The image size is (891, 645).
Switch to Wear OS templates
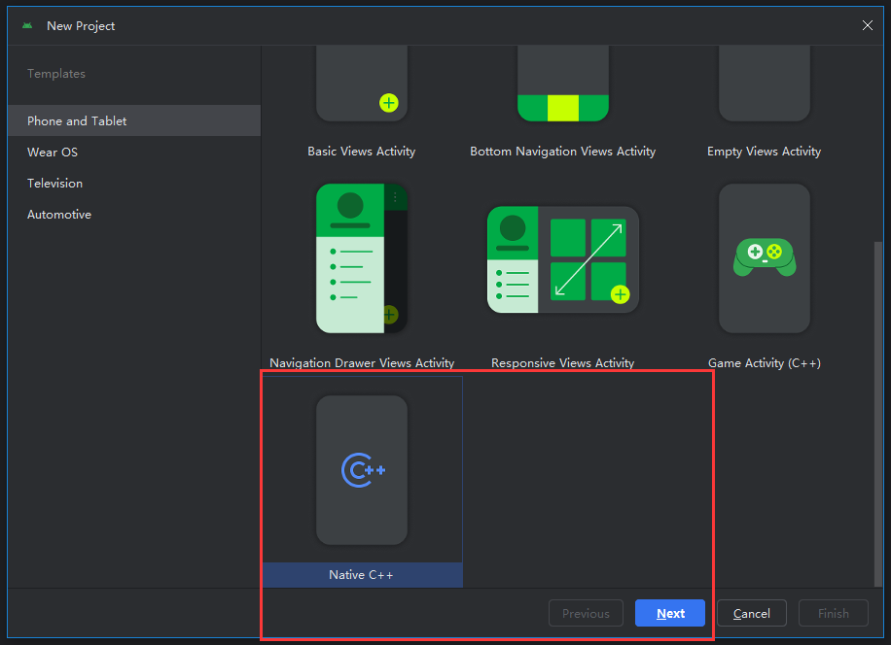[x=53, y=153]
